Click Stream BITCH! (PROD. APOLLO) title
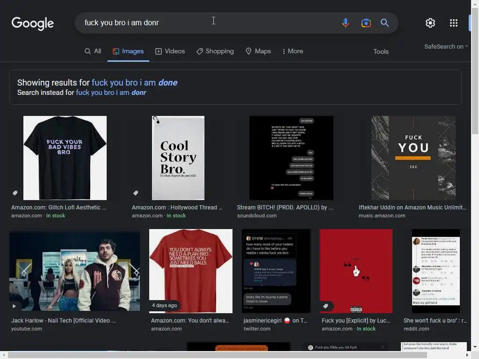Screen dimensions: 479x359 (285, 207)
